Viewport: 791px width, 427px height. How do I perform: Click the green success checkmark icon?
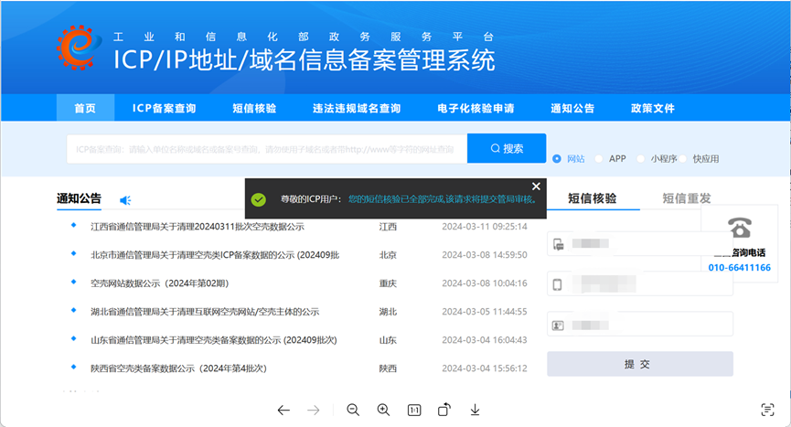coord(258,199)
